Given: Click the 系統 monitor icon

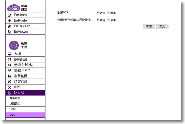Looking at the screenshot, I should 9,54.
